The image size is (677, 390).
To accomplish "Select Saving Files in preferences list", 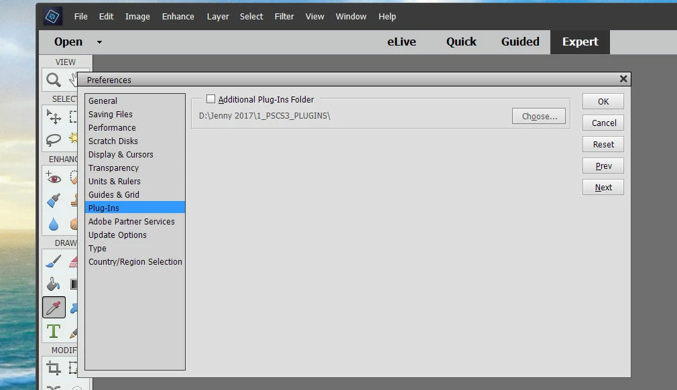I will click(135, 115).
